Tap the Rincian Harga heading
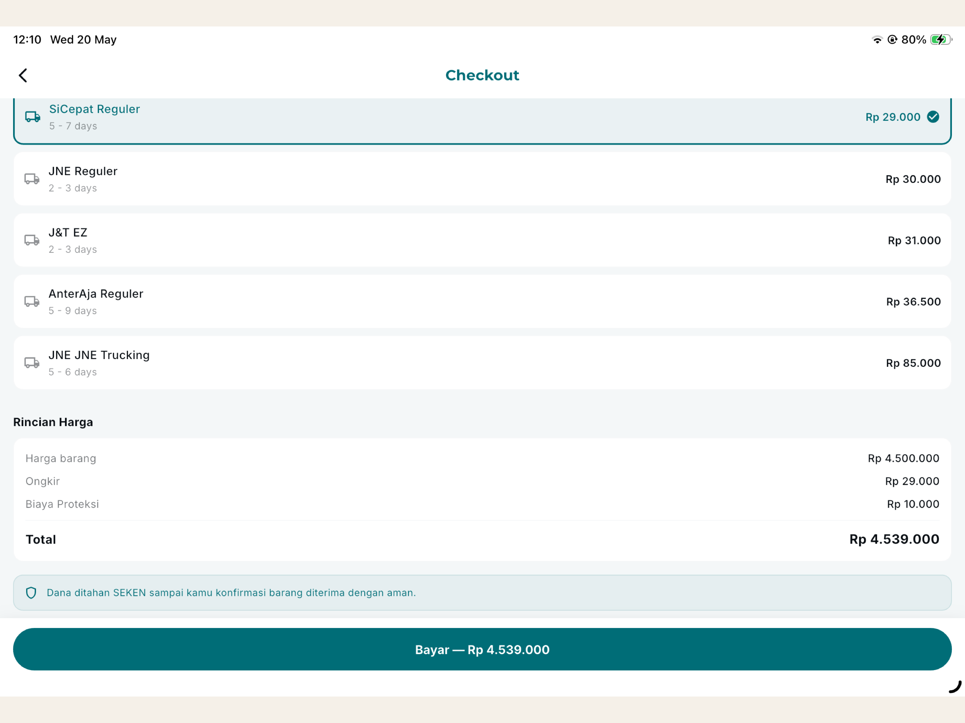This screenshot has width=965, height=723. pos(53,422)
